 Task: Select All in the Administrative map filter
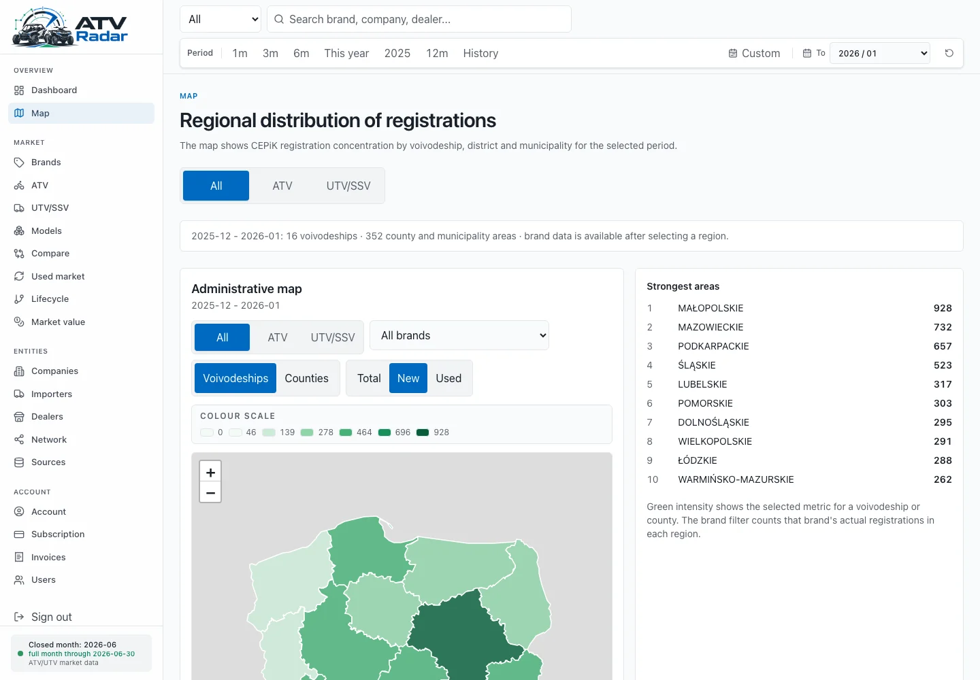pyautogui.click(x=223, y=337)
